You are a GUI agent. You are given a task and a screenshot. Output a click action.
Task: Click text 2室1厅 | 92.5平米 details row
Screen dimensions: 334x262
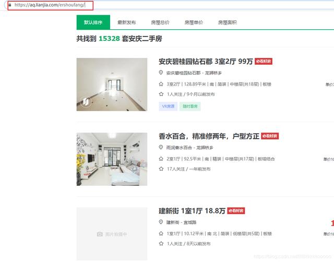click(220, 159)
